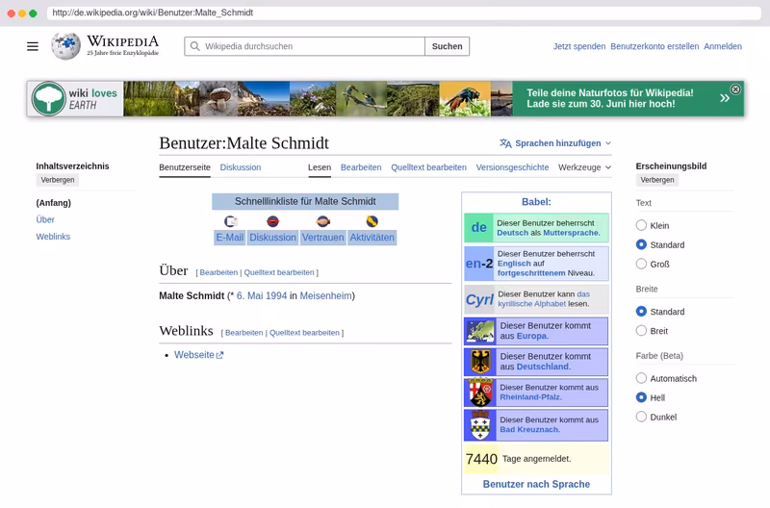Viewport: 770px width, 508px height.
Task: Select the Breit width option
Action: [641, 330]
